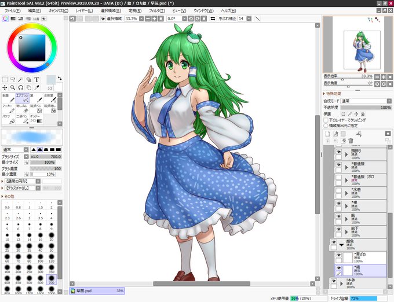The image size is (394, 302).
Task: Open the stabilizer value 14 dropdown
Action: click(249, 19)
